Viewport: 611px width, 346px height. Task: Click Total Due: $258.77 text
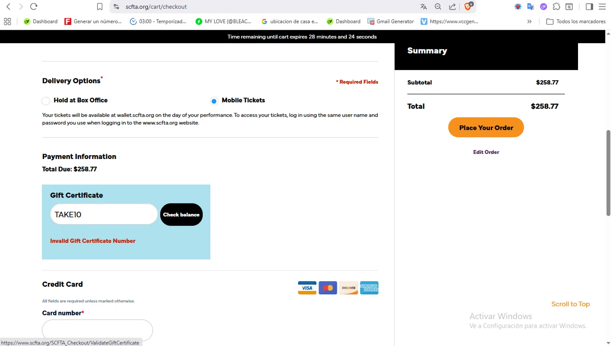[70, 169]
